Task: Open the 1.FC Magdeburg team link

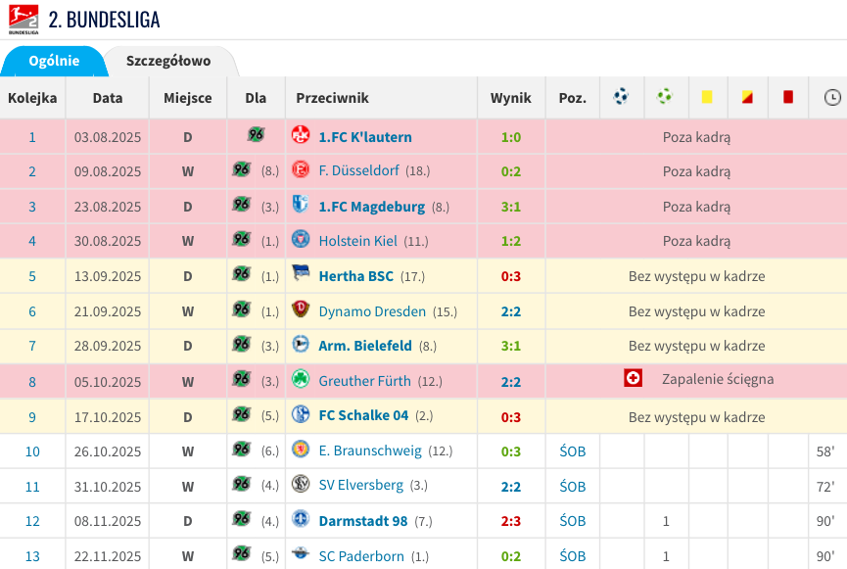Action: pos(371,207)
